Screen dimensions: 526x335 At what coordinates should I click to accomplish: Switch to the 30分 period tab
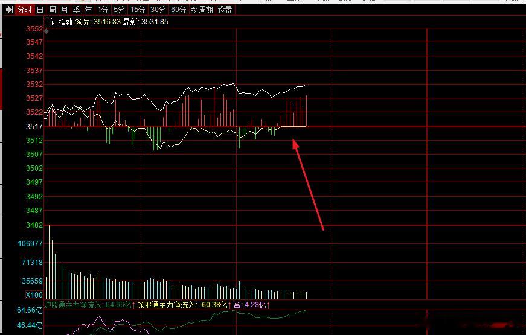158,10
